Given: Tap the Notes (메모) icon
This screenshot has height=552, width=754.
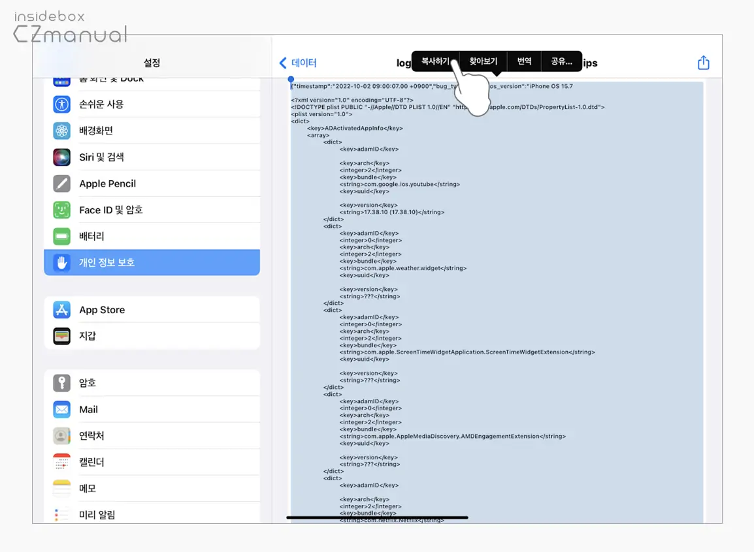Looking at the screenshot, I should pos(61,489).
